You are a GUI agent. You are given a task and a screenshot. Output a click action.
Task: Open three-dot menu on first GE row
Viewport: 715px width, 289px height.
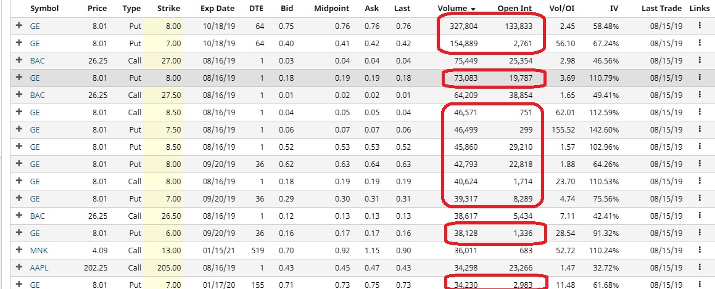pos(700,26)
